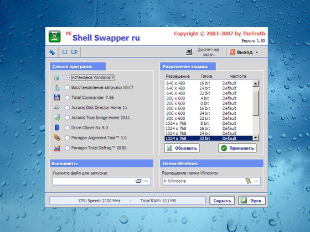Expand the Выход dropdown arrow
The image size is (310, 232).
pos(257,52)
